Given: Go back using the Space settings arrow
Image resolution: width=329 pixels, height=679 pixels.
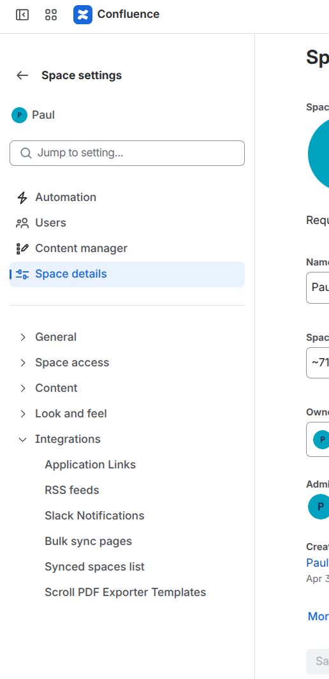Looking at the screenshot, I should point(22,75).
